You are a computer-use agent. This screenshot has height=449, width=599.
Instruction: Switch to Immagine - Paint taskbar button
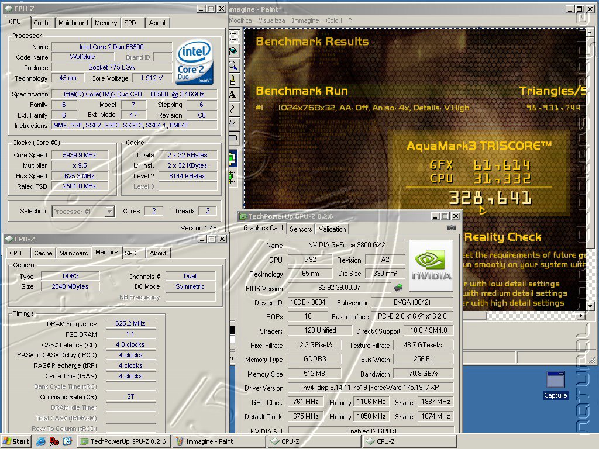[x=219, y=441]
